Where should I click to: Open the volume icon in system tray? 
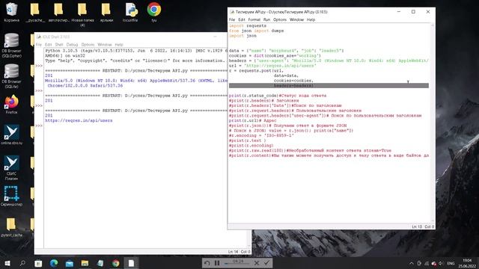[x=441, y=263]
